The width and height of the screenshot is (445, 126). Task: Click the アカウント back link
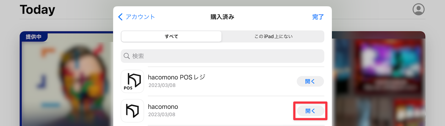(140, 17)
